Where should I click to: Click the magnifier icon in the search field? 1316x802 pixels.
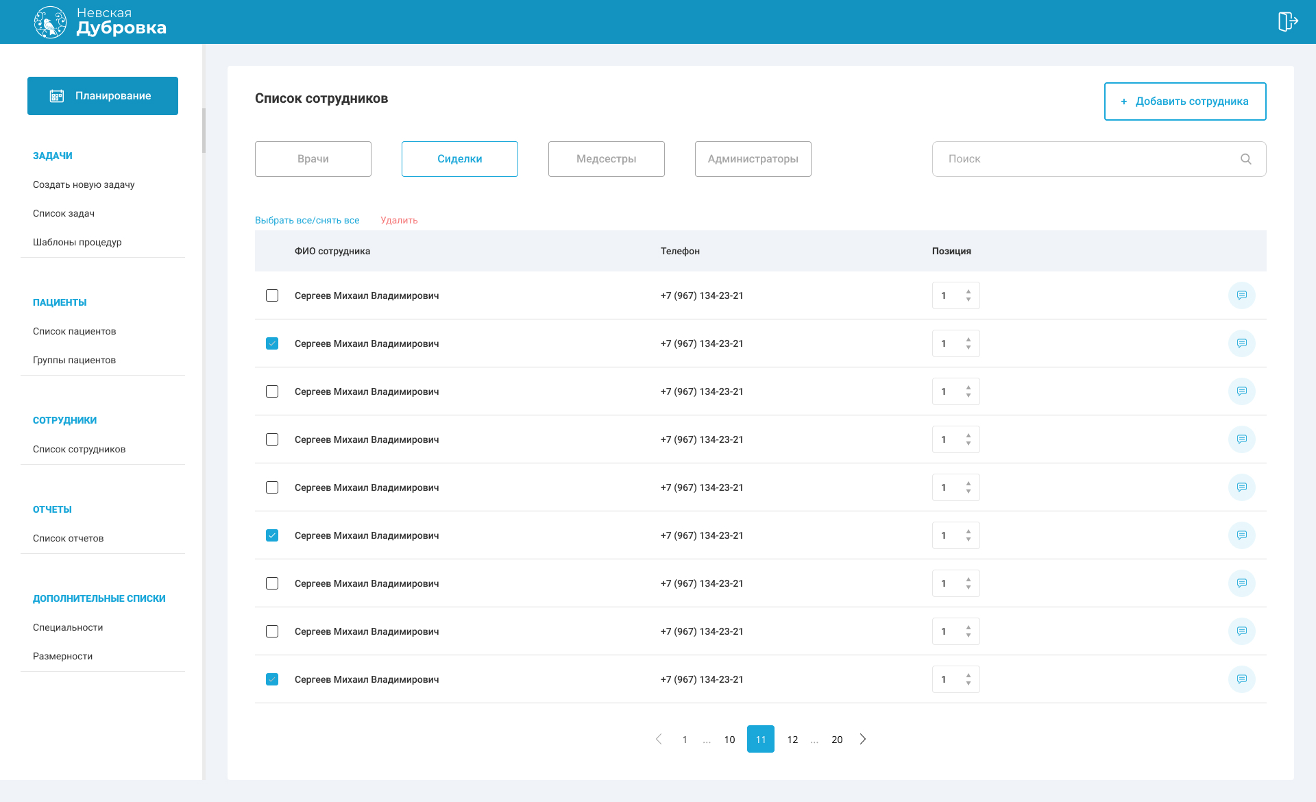coord(1246,159)
